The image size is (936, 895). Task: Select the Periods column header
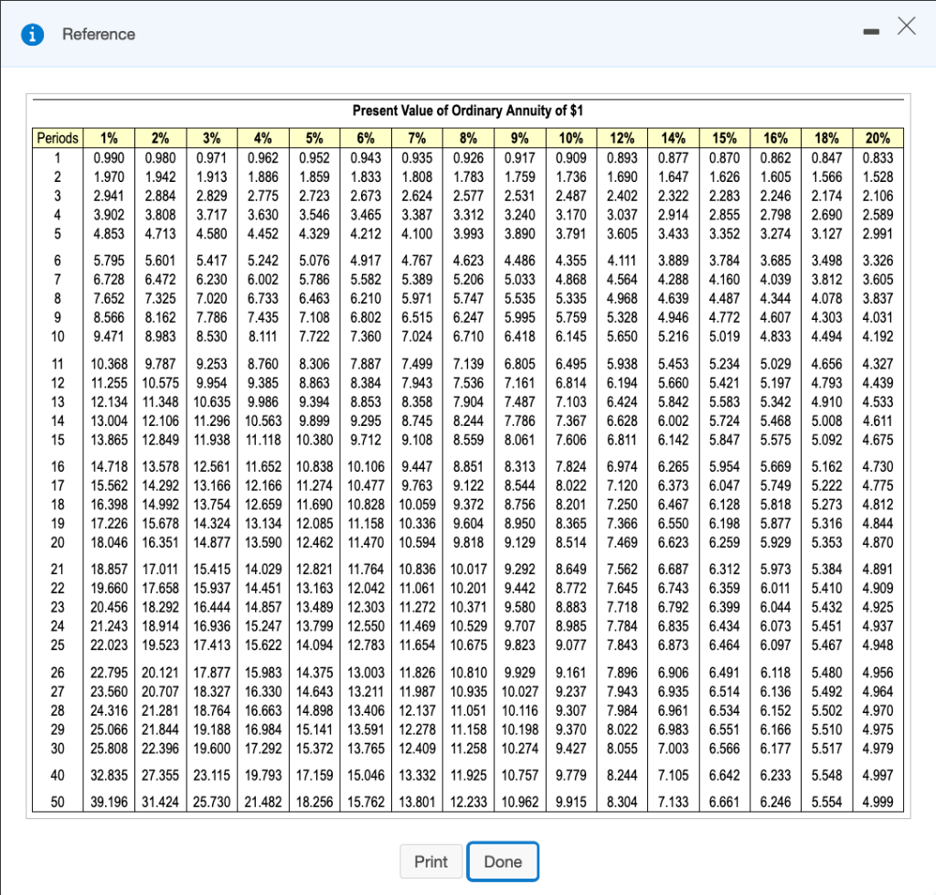coord(57,138)
